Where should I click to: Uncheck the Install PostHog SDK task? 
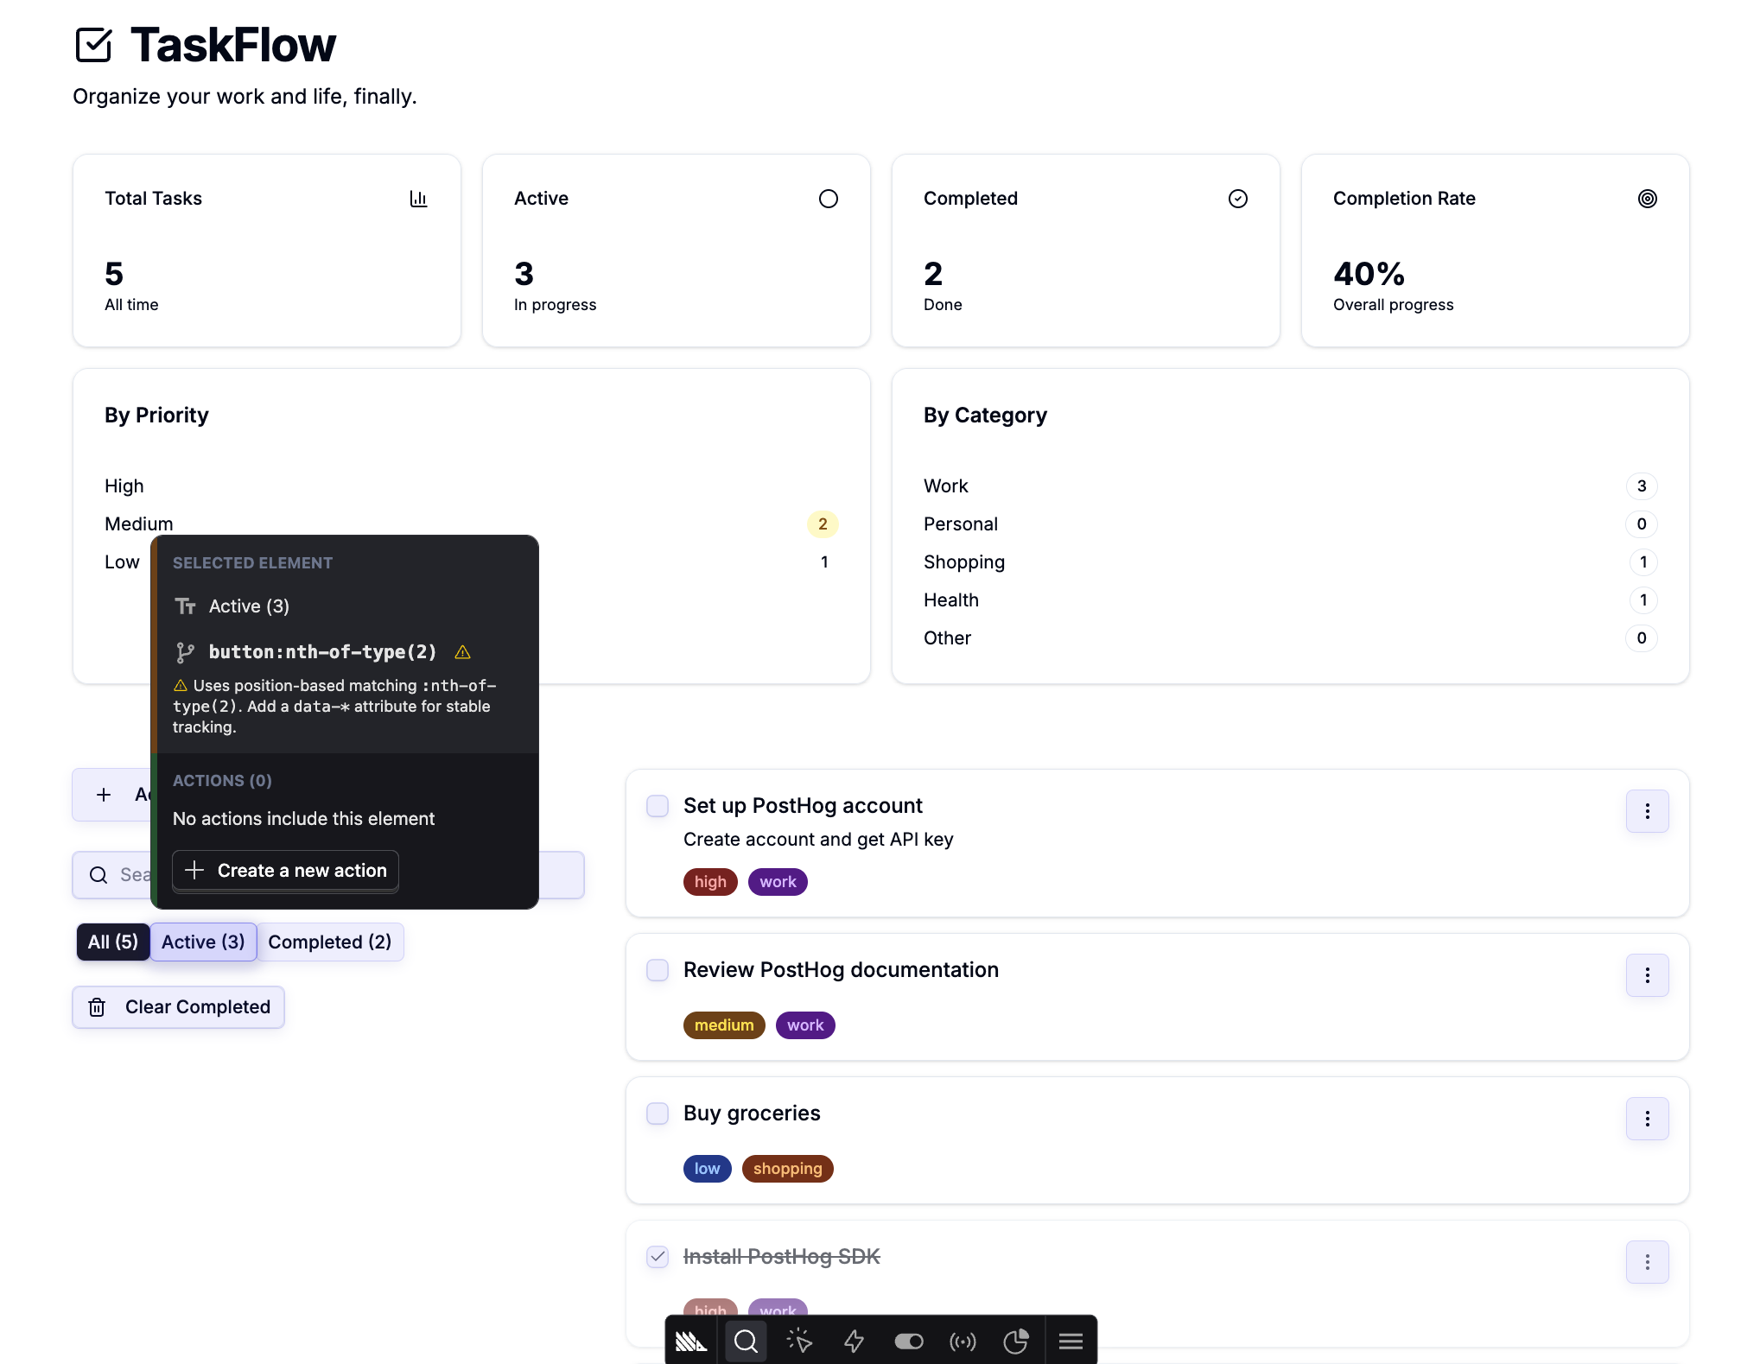click(x=658, y=1257)
